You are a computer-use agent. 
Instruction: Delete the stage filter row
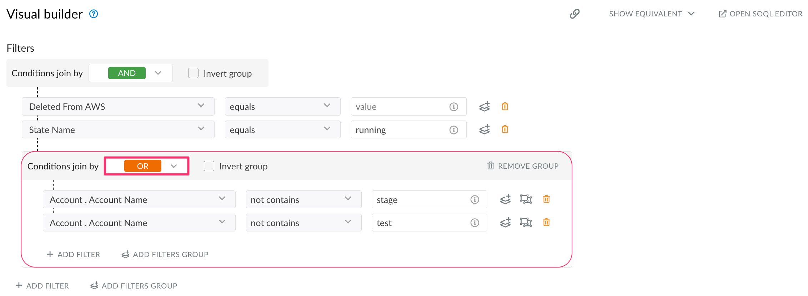(x=546, y=199)
